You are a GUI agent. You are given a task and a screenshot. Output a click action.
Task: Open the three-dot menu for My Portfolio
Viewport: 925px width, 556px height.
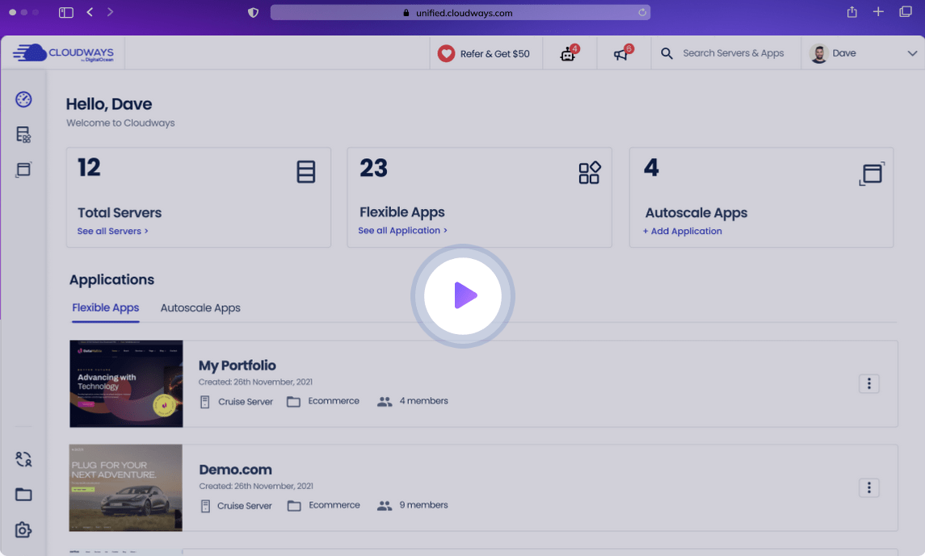869,383
